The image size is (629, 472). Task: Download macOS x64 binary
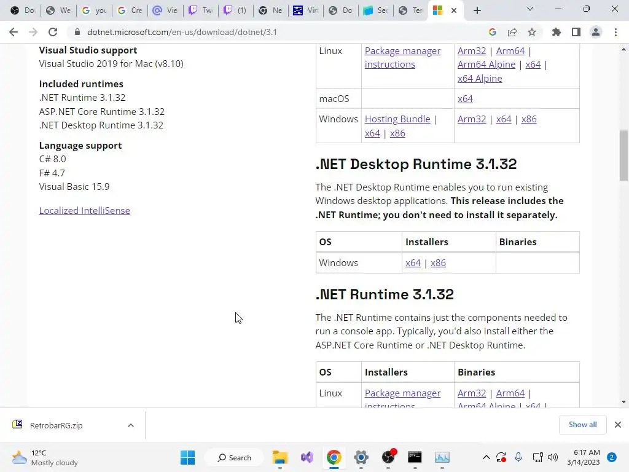coord(466,99)
